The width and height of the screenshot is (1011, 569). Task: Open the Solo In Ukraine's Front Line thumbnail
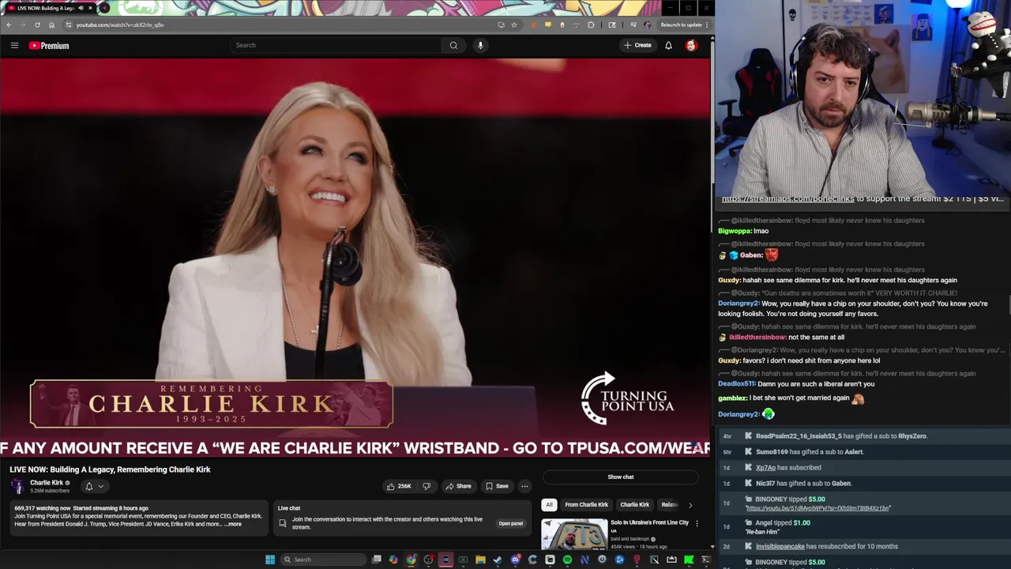tap(574, 534)
